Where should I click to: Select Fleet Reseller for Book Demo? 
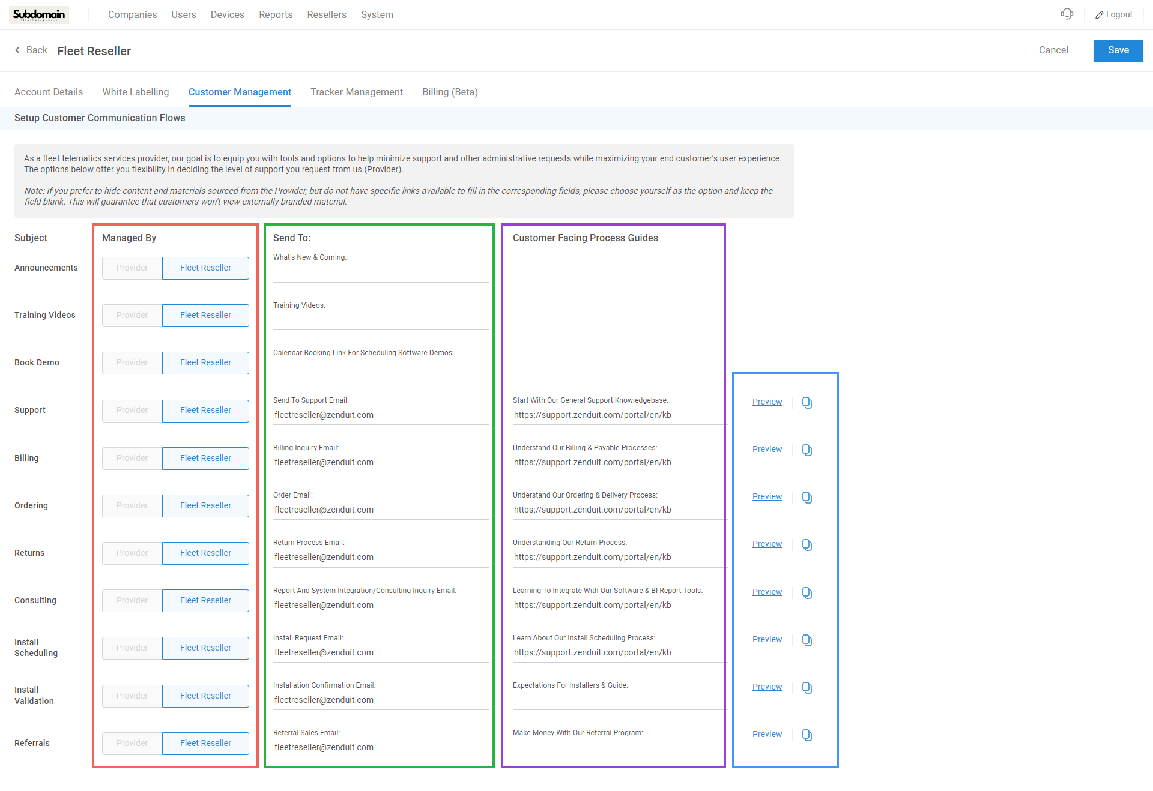205,363
